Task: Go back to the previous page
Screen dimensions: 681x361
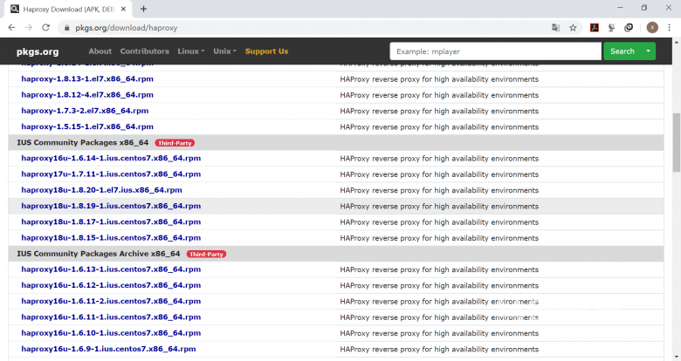Action: pos(11,27)
